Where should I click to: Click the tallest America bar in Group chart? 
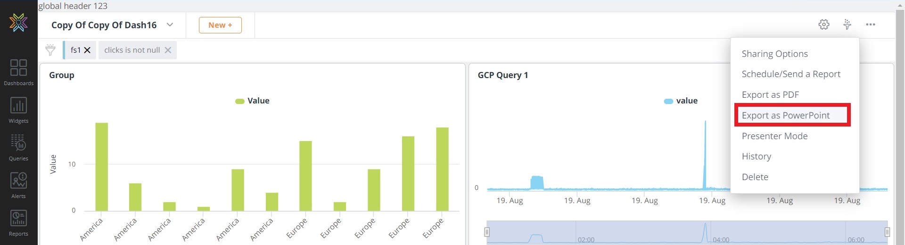101,167
